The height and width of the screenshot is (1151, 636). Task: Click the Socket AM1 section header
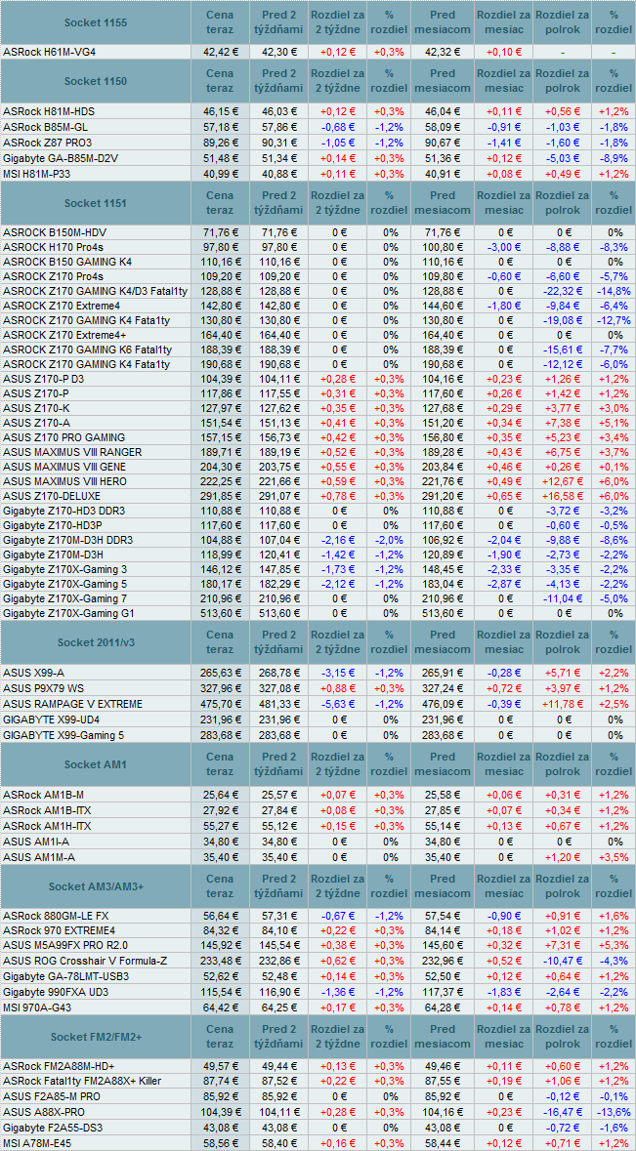pos(96,764)
